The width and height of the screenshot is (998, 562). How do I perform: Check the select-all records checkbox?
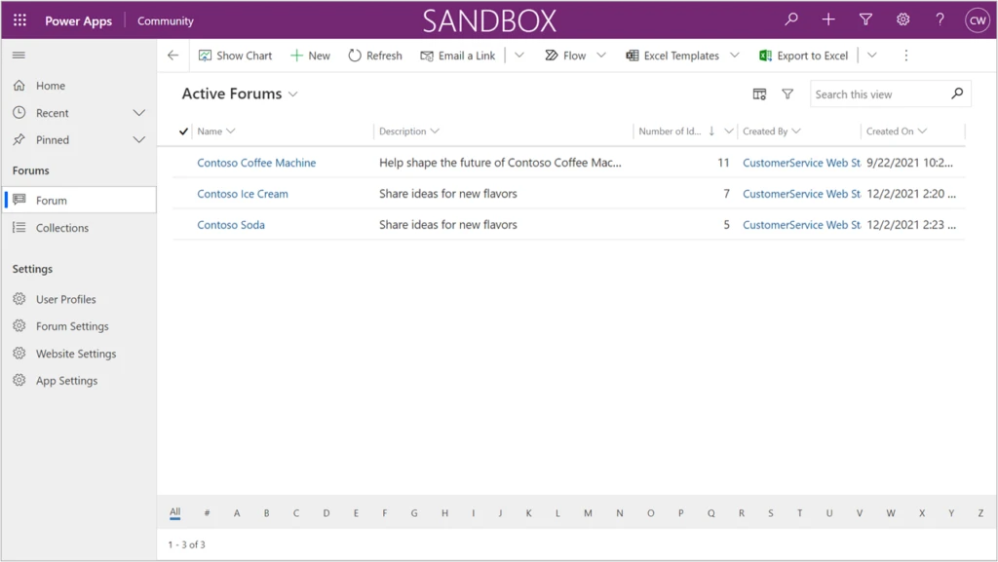click(182, 131)
